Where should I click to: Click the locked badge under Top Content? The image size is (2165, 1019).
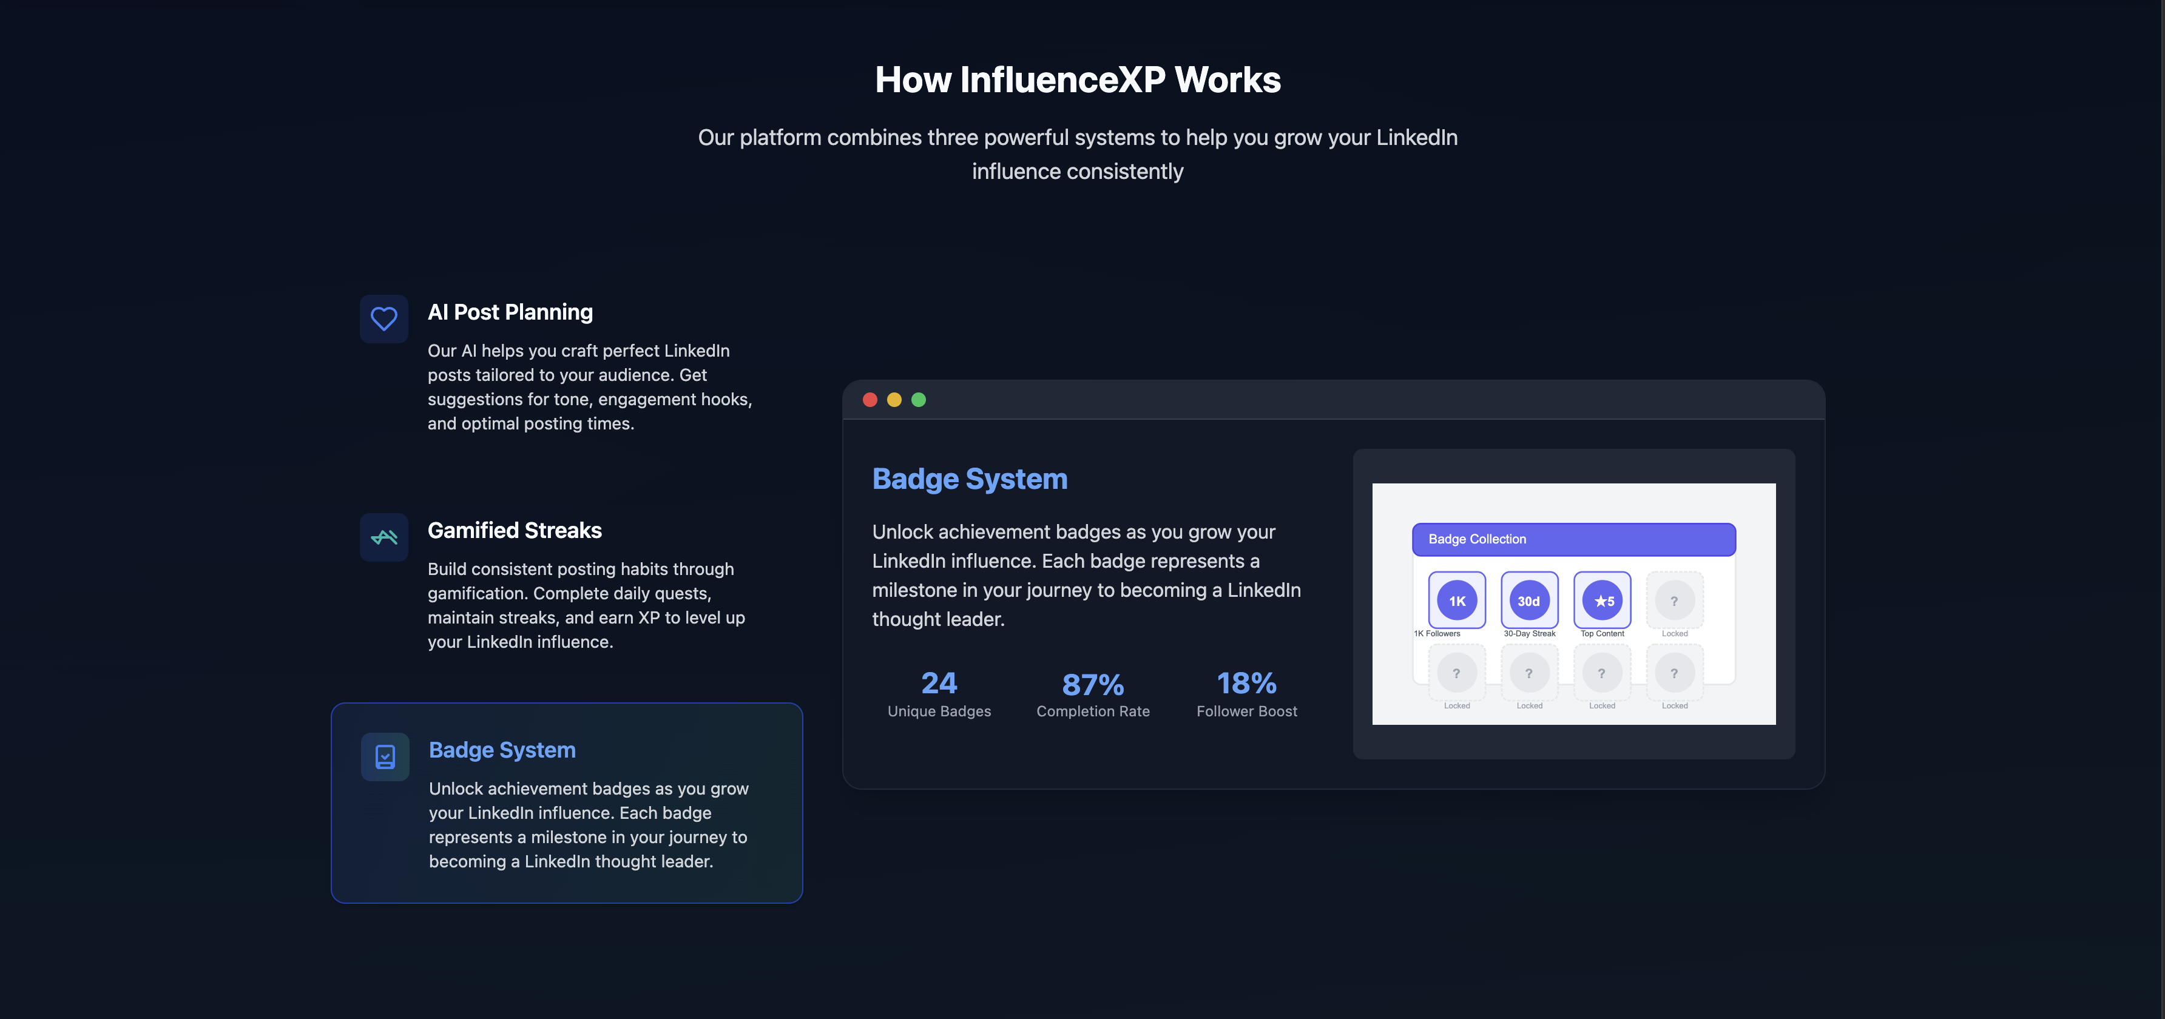[1602, 672]
